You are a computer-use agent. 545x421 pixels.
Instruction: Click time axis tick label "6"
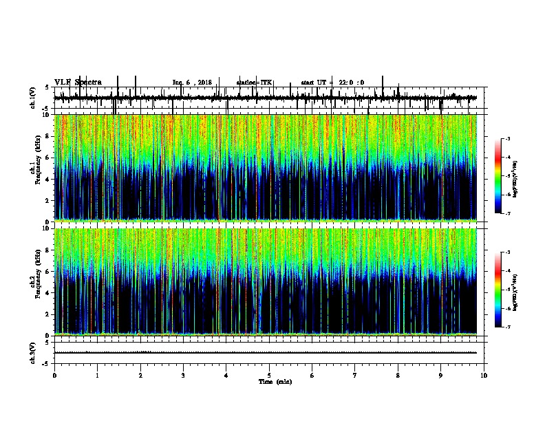tap(312, 376)
